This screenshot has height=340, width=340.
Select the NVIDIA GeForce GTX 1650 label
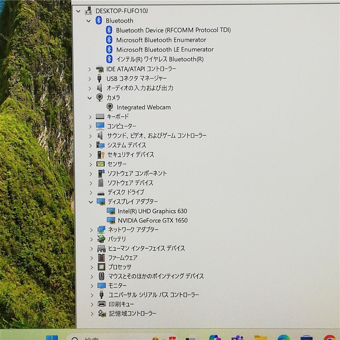pyautogui.click(x=153, y=221)
